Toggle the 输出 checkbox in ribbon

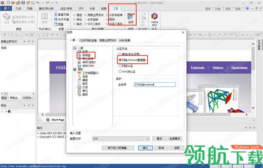point(75,24)
